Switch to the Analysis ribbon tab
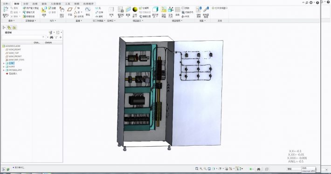The image size is (331, 174). coord(26,4)
